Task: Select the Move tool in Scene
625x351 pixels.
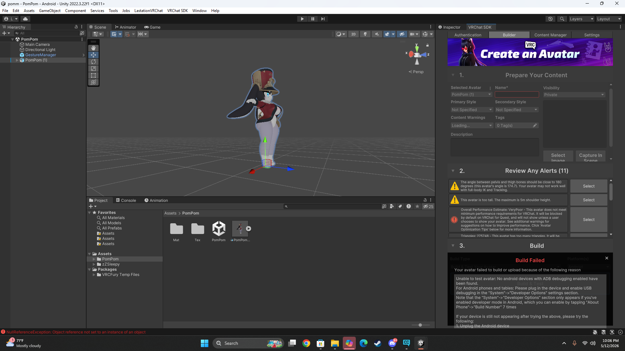Action: tap(93, 55)
